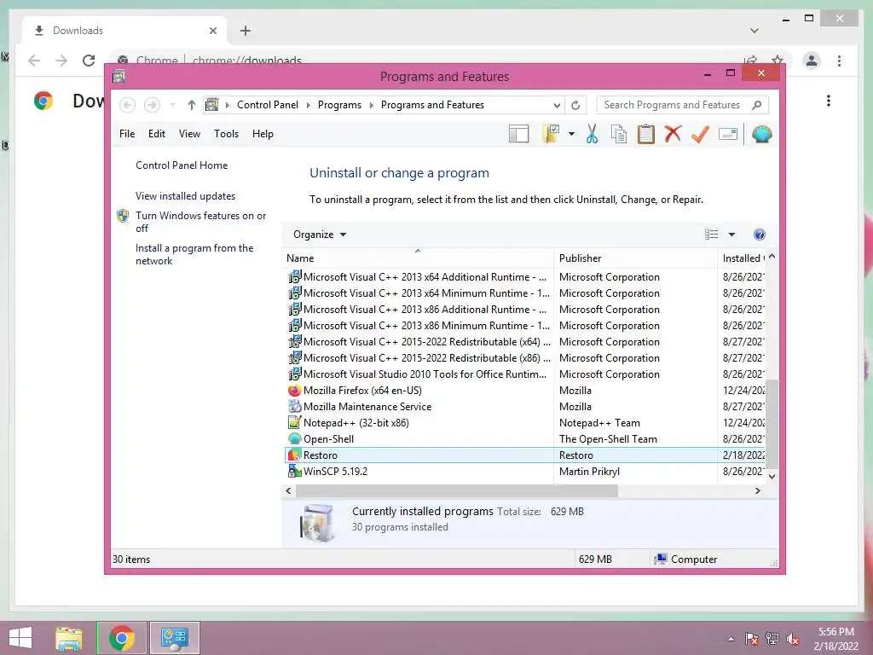Image resolution: width=873 pixels, height=655 pixels.
Task: Click the horizontal scrollbar right arrow
Action: point(757,490)
